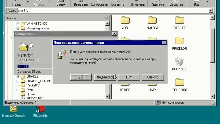Click the folder replace icon in dialog

pos(62,54)
